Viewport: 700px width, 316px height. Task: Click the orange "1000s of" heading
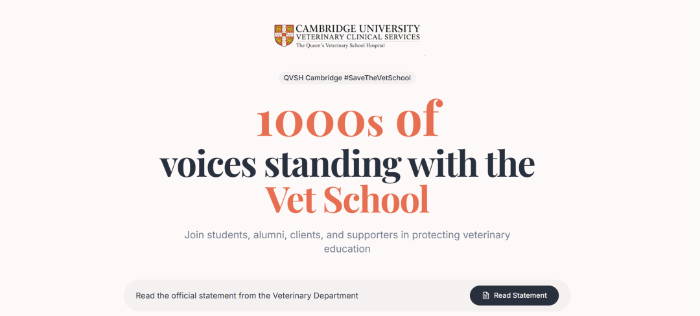[349, 120]
